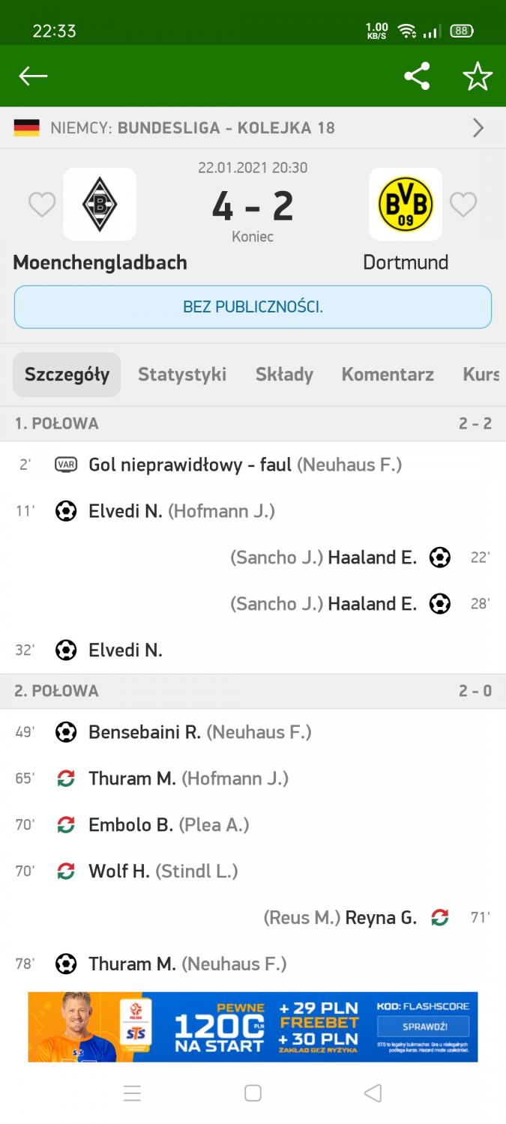
Task: Open the share icon
Action: pyautogui.click(x=417, y=76)
